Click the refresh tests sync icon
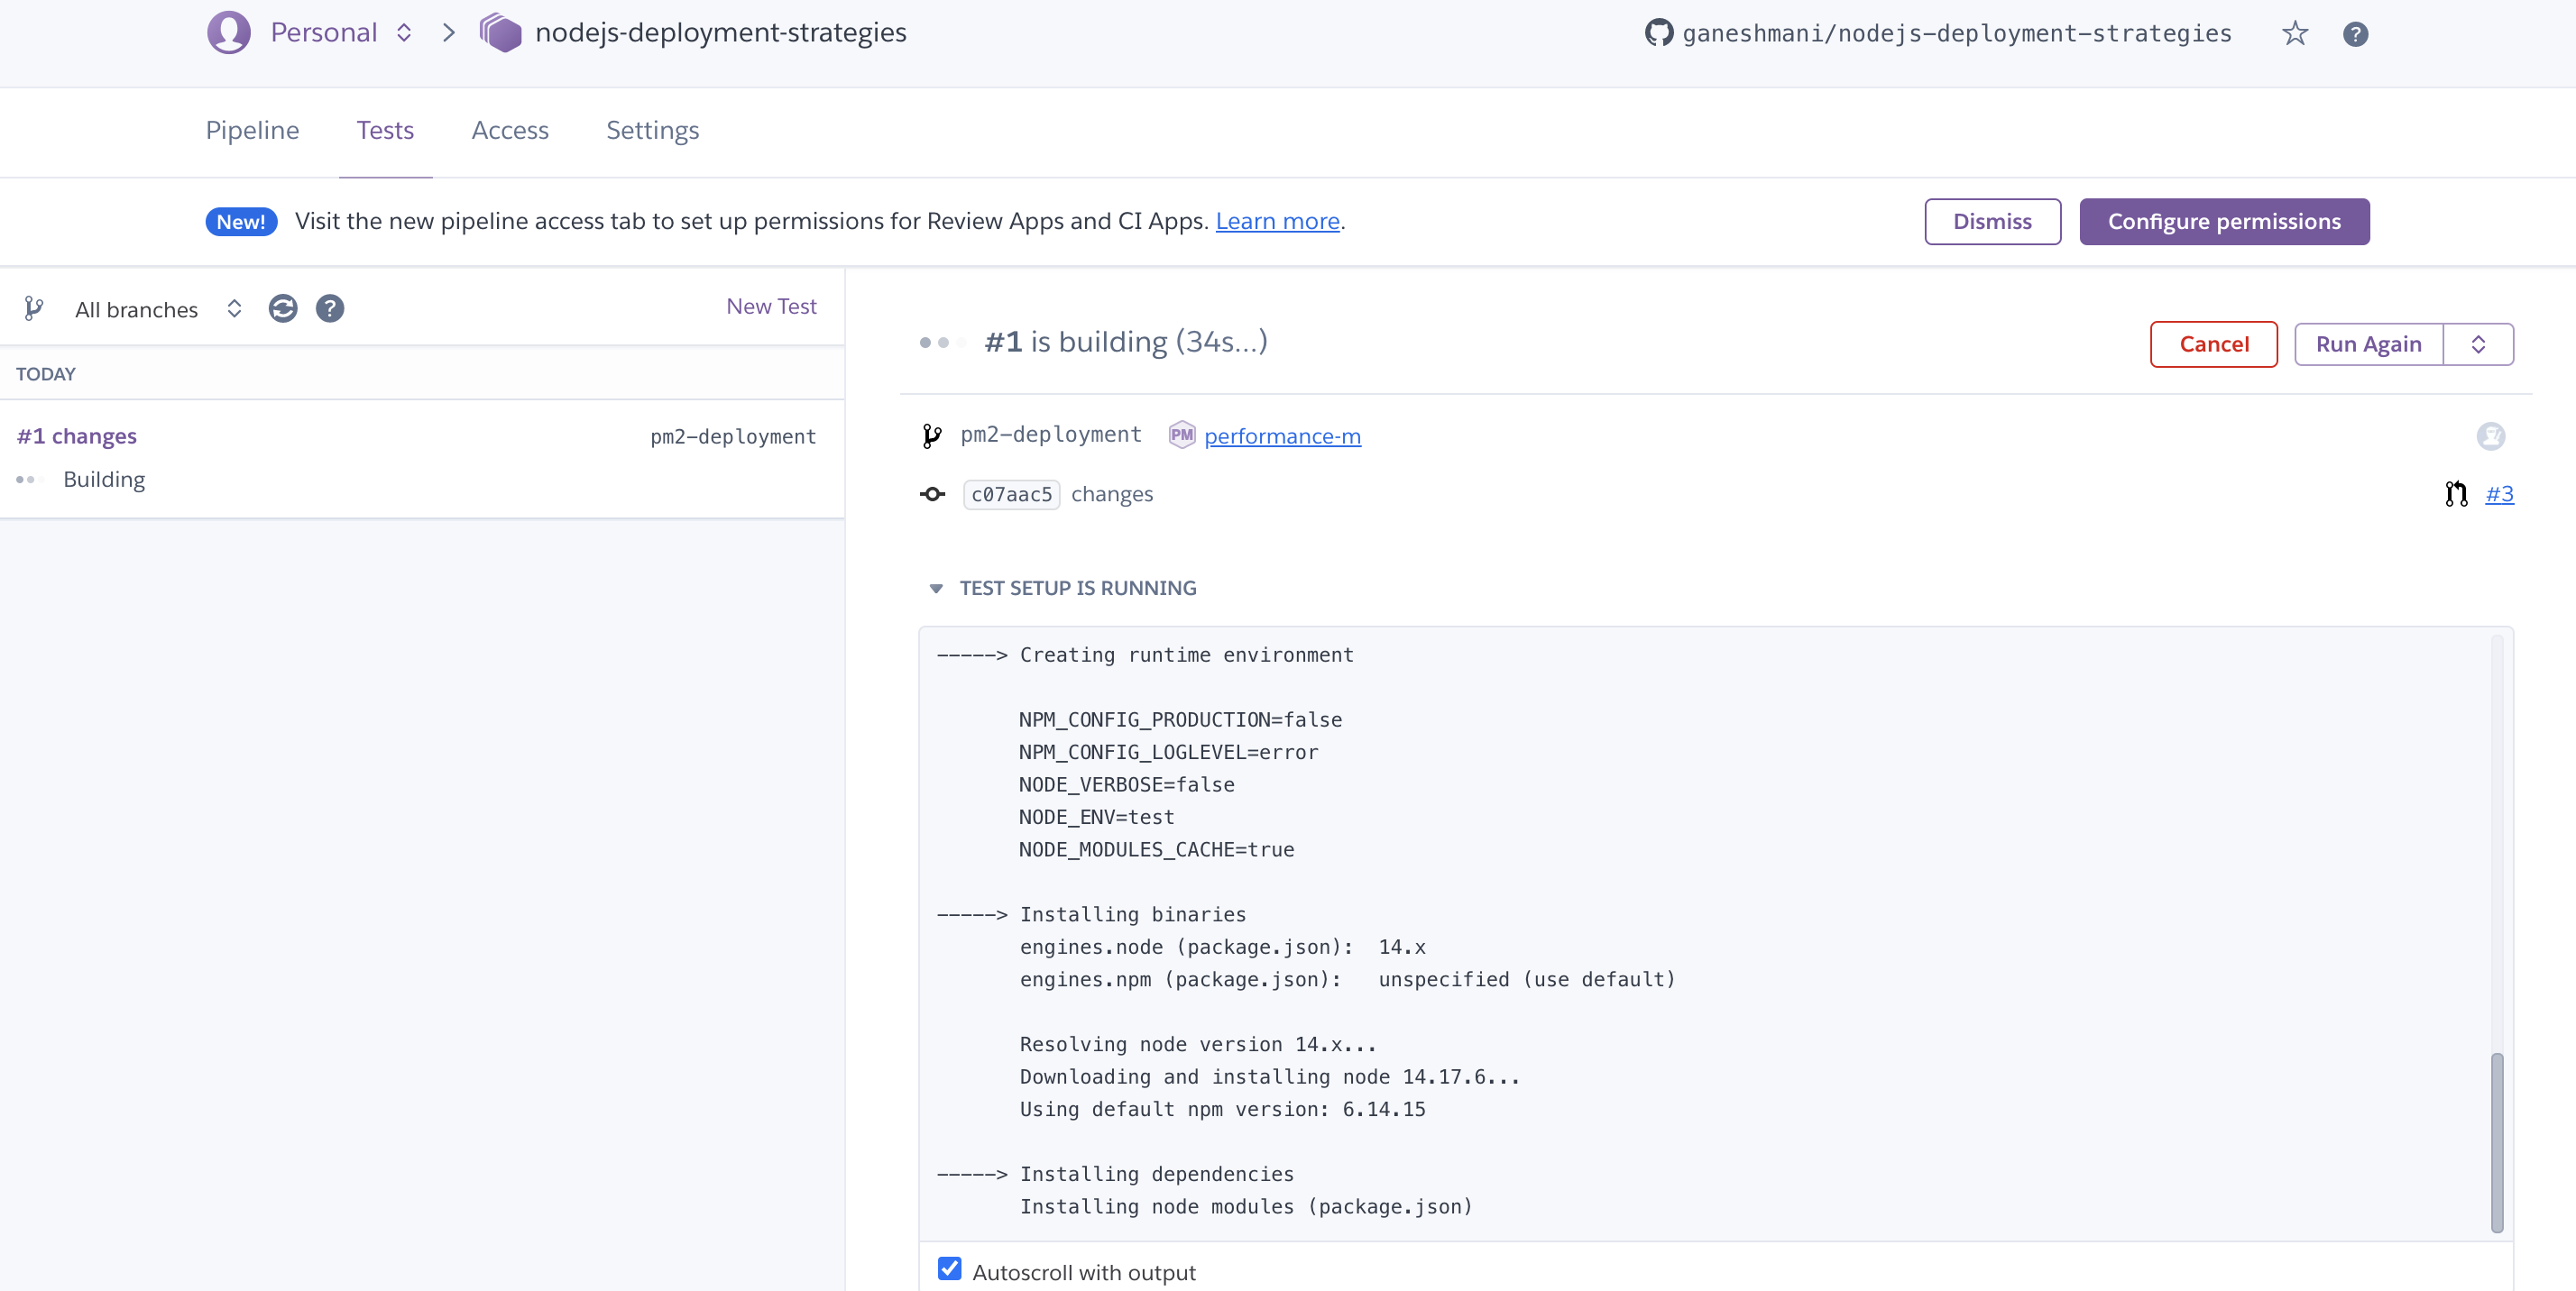This screenshot has height=1291, width=2576. pos(283,308)
